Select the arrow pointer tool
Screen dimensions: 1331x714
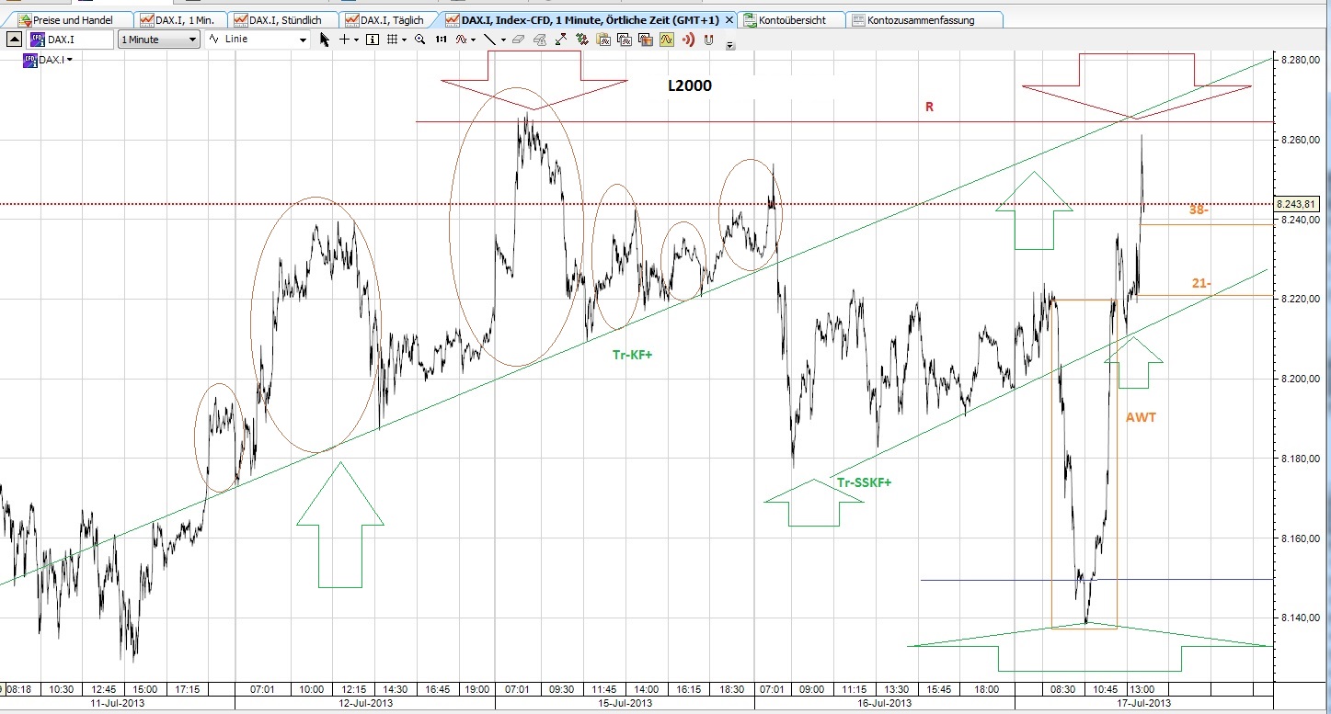[325, 40]
